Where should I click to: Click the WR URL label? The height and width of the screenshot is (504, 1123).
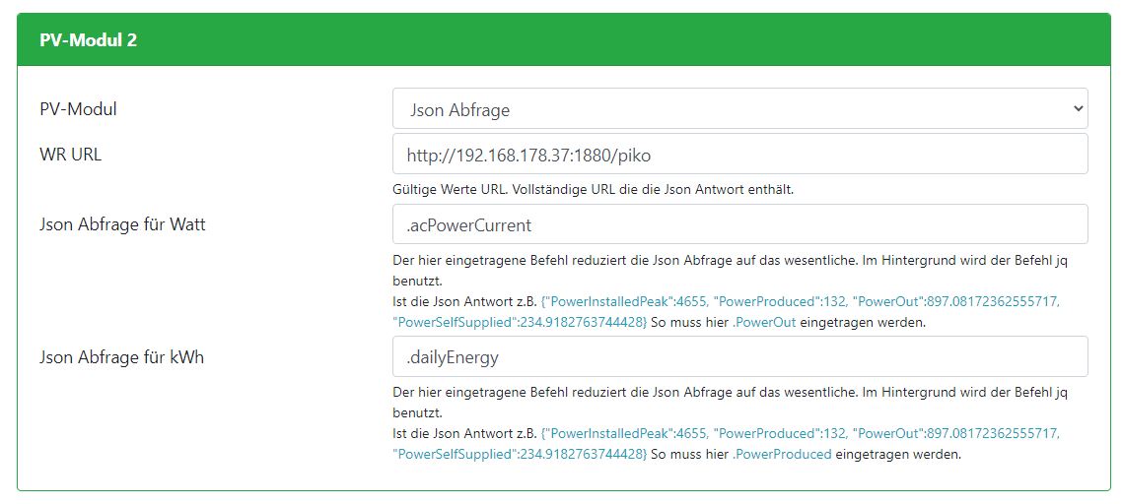point(70,155)
